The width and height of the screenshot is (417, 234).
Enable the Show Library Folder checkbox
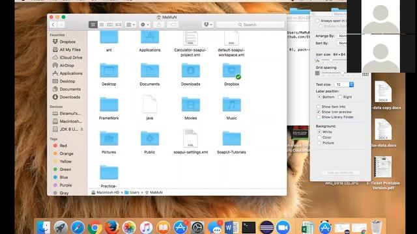tap(319, 117)
